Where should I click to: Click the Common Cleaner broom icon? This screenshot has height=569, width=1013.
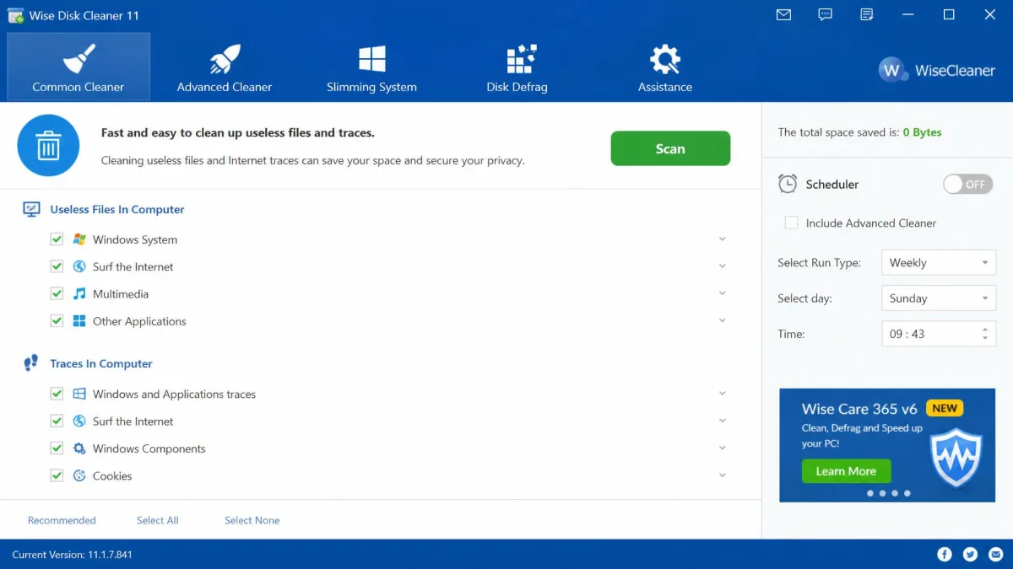tap(79, 58)
